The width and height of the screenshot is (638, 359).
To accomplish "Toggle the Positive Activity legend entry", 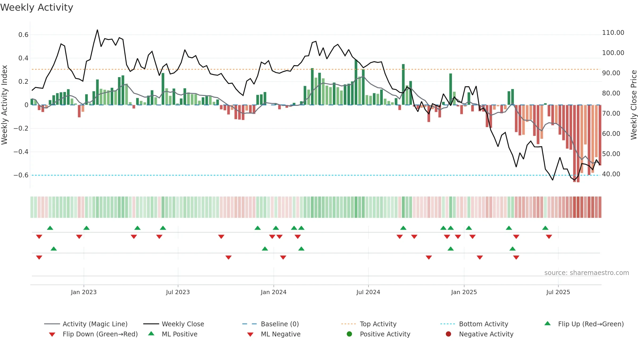I will coord(378,334).
